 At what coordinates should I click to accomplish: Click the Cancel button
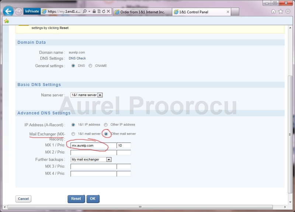tap(23, 199)
